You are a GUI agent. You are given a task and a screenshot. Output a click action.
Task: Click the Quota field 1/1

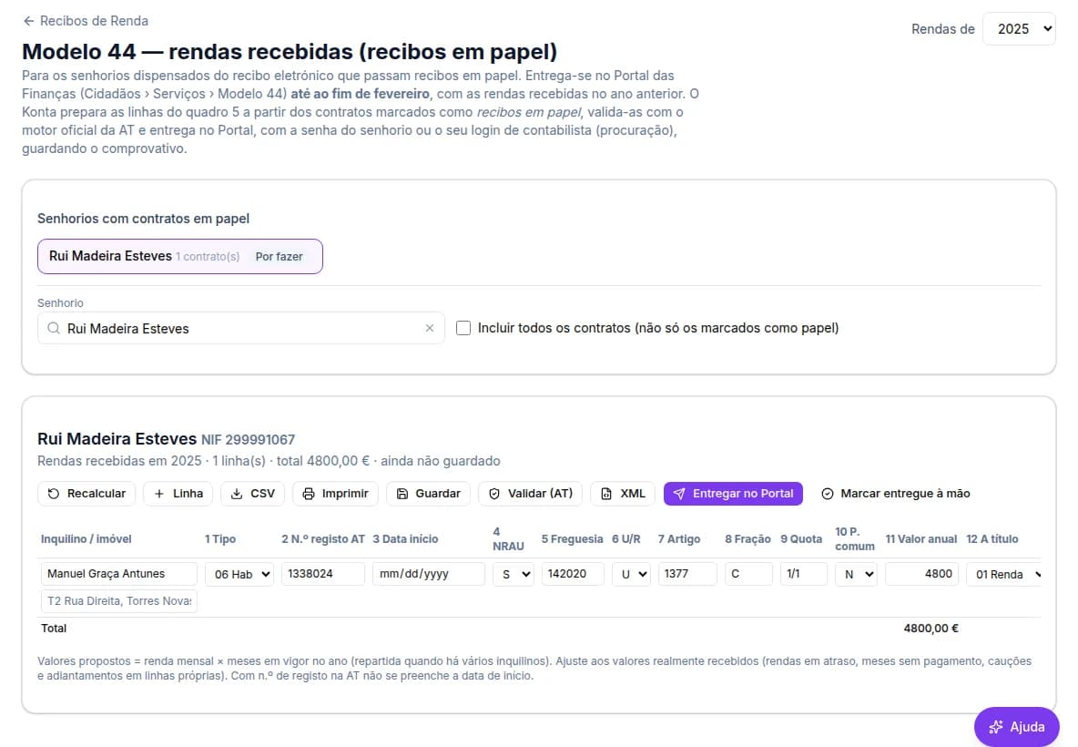804,574
